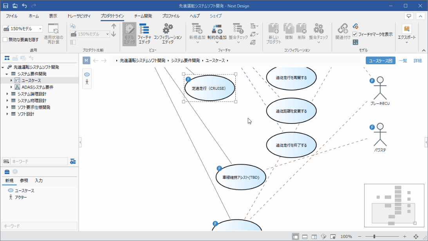Click the zoom slider handle
Screen dimensions: 428x241
(374, 237)
